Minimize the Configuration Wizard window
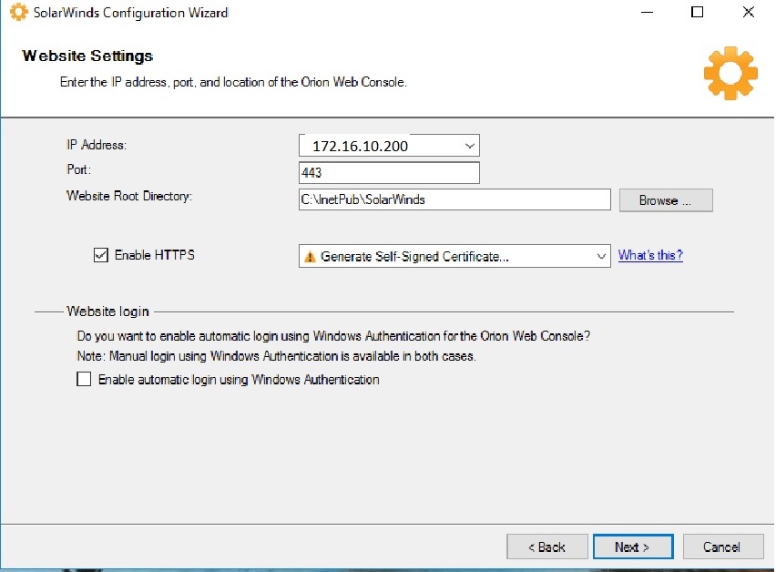 pyautogui.click(x=647, y=12)
